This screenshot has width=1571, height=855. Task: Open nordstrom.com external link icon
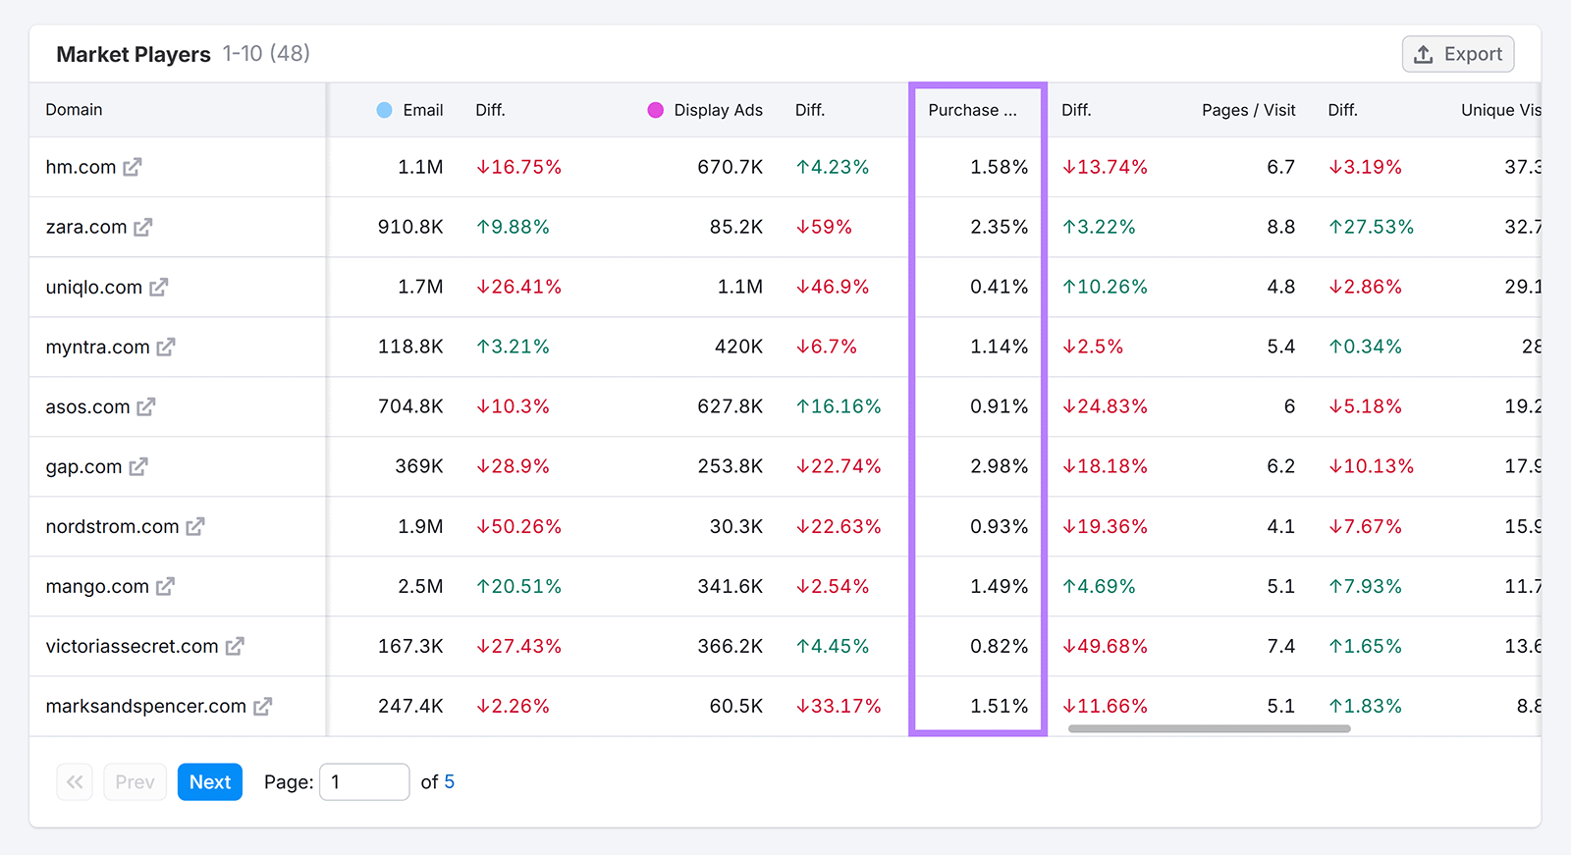pyautogui.click(x=195, y=526)
